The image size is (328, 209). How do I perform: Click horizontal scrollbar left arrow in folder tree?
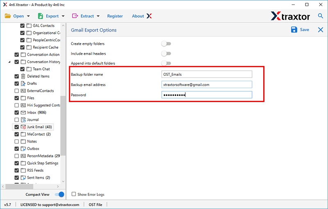[x=3, y=186]
